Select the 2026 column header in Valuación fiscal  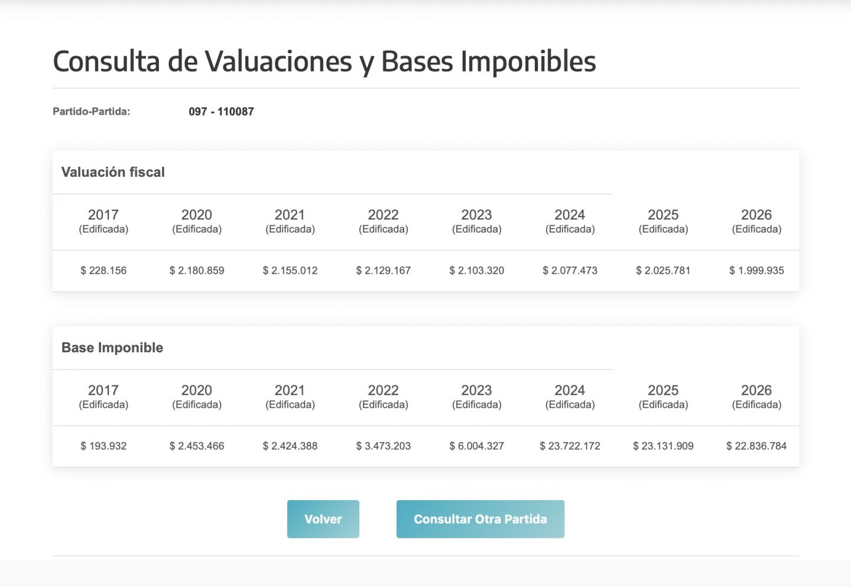coord(756,220)
